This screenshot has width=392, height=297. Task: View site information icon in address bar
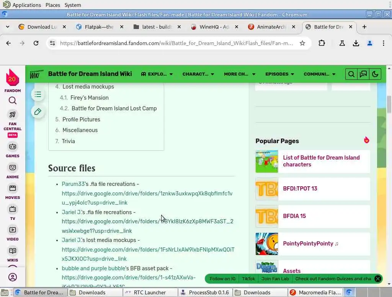coord(52,43)
